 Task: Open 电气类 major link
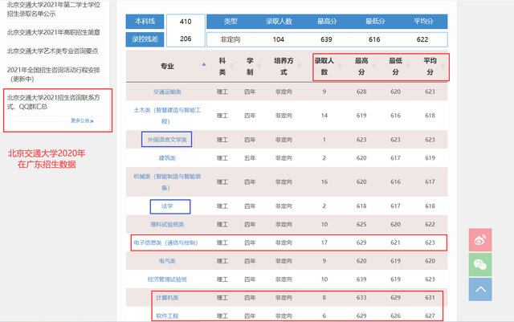pyautogui.click(x=167, y=261)
